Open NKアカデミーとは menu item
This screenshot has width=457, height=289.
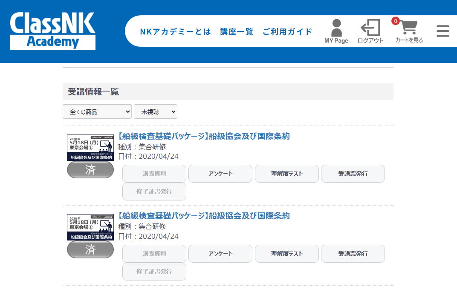[x=175, y=31]
